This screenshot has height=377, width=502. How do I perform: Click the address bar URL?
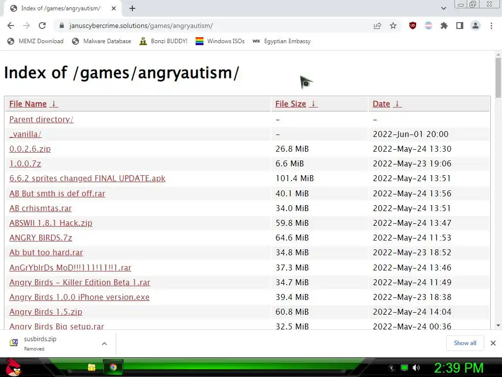pos(141,26)
